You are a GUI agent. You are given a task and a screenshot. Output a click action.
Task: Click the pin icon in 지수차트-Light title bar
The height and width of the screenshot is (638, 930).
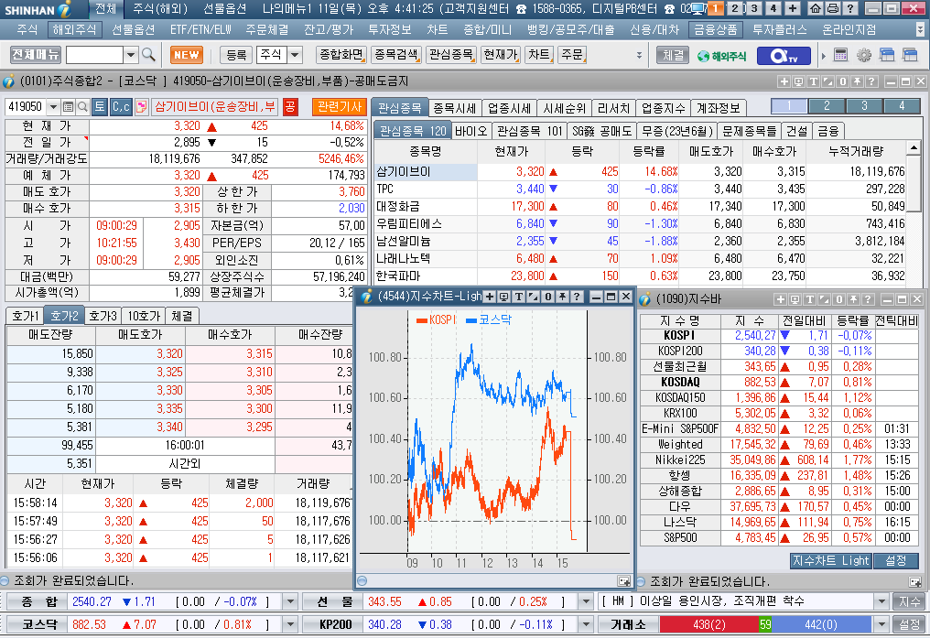point(562,297)
